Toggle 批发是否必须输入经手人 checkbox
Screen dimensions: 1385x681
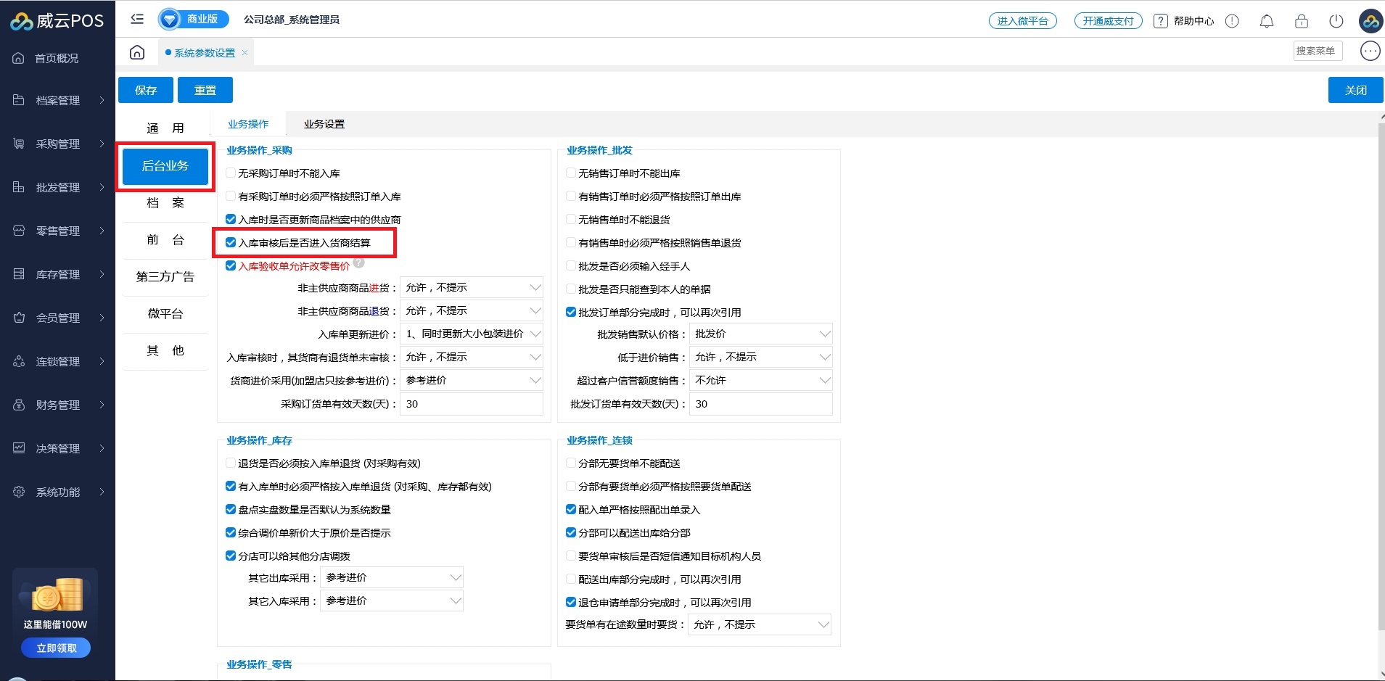(571, 266)
